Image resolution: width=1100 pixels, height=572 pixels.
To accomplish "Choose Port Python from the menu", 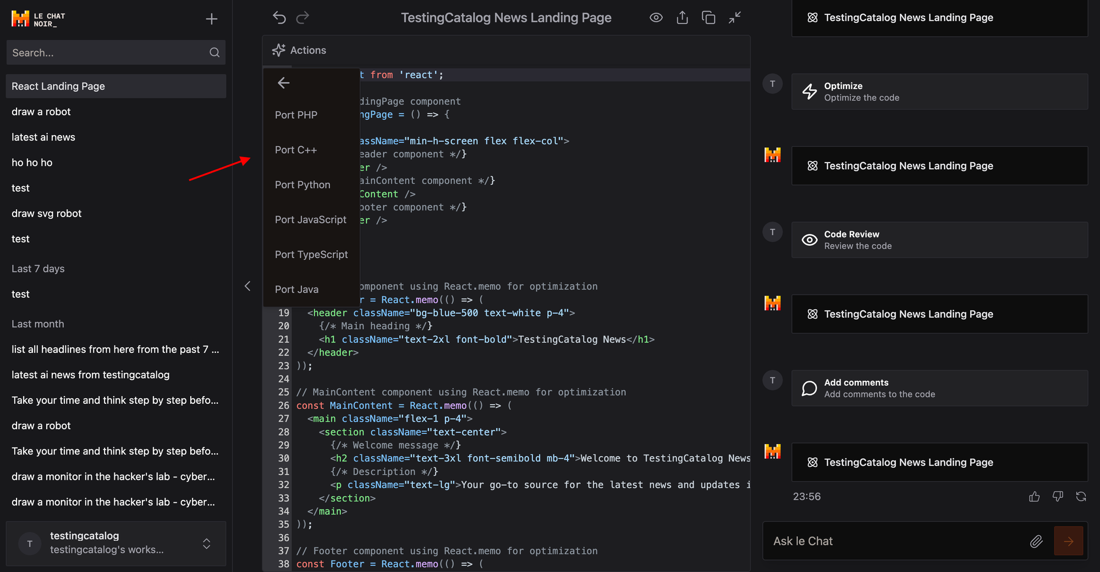I will tap(311, 185).
